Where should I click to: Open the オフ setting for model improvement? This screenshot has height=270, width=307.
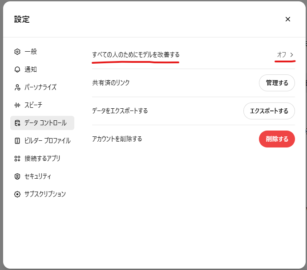(285, 55)
